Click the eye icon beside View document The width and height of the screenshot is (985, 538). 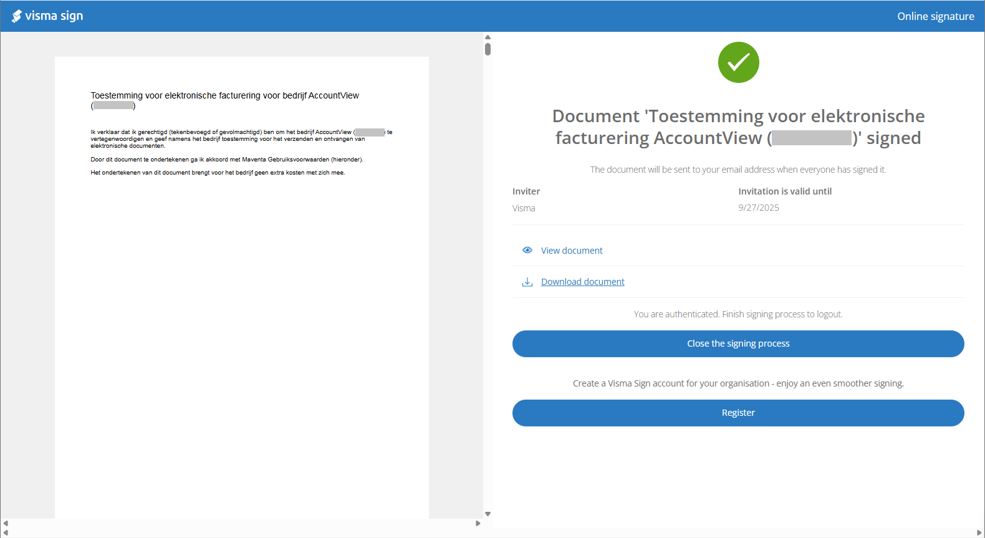tap(527, 250)
